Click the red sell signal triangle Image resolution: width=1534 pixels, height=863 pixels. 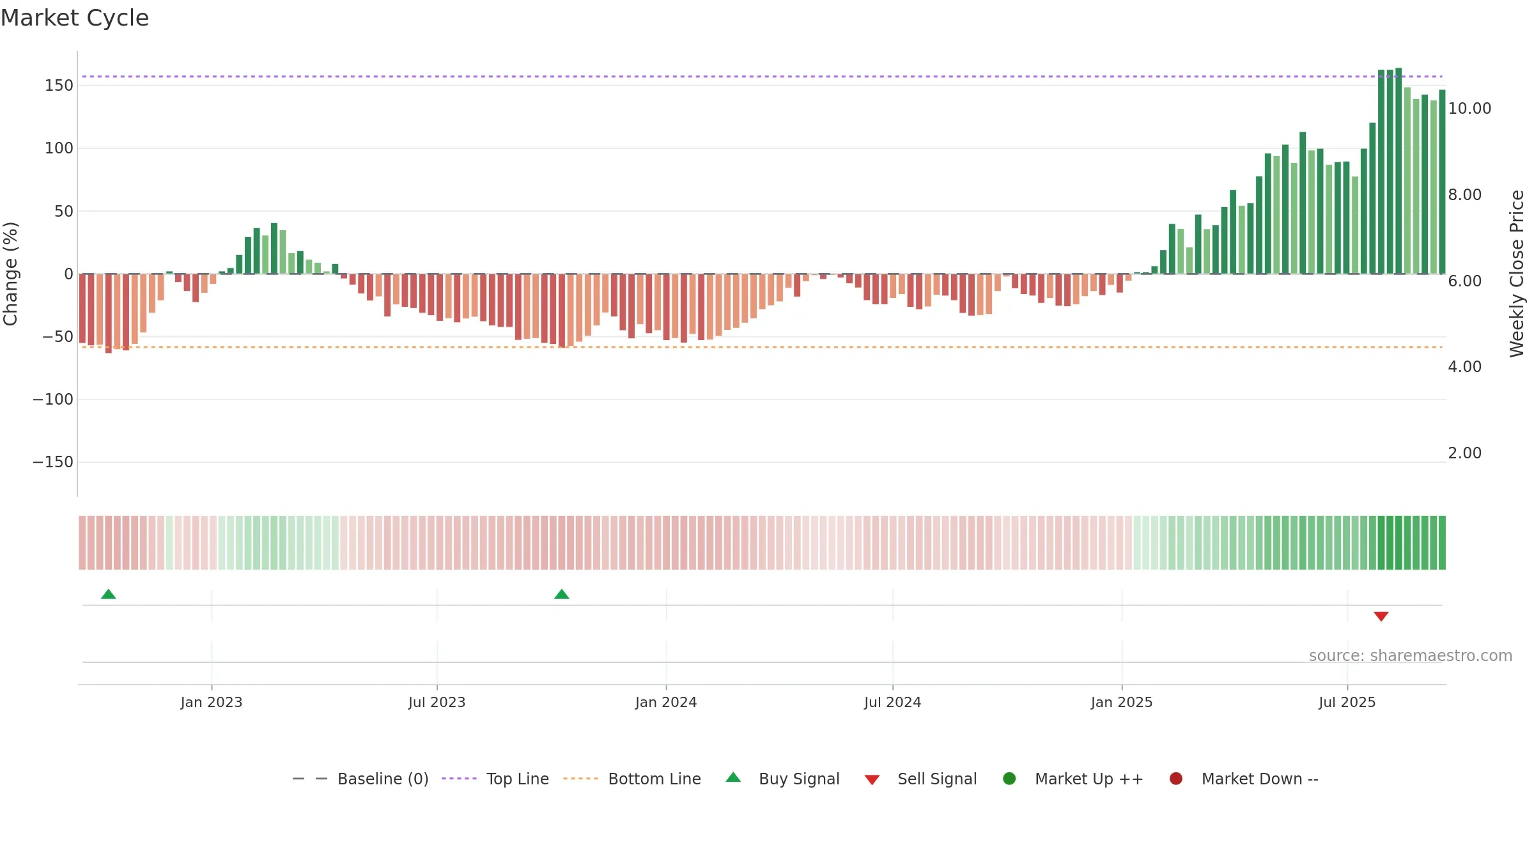(x=1381, y=616)
